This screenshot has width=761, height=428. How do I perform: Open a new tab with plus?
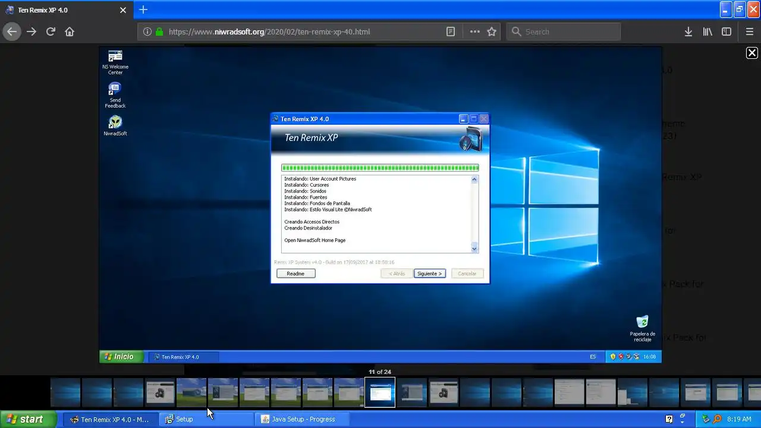143,10
